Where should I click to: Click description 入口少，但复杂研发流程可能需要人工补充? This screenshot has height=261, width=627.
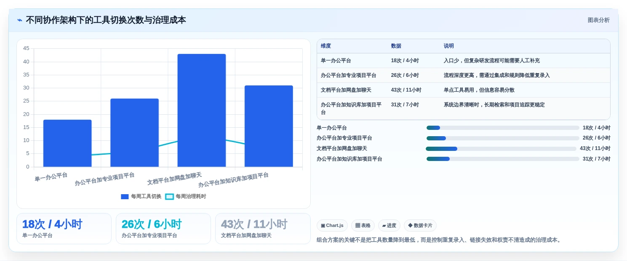(492, 61)
